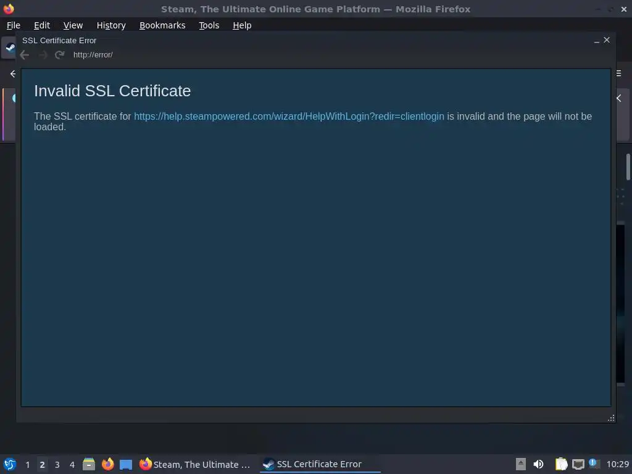The width and height of the screenshot is (632, 474).
Task: Click the Invalid SSL Certificate heading
Action: tap(112, 91)
